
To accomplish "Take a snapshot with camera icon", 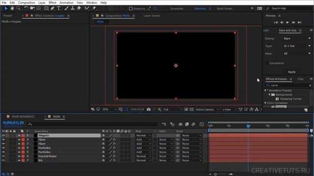I will point(149,110).
